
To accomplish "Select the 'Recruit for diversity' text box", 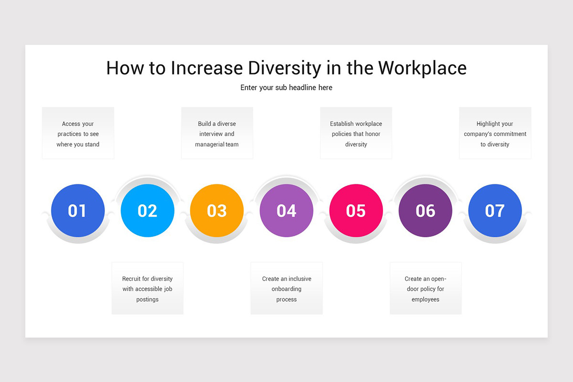I will tap(147, 288).
